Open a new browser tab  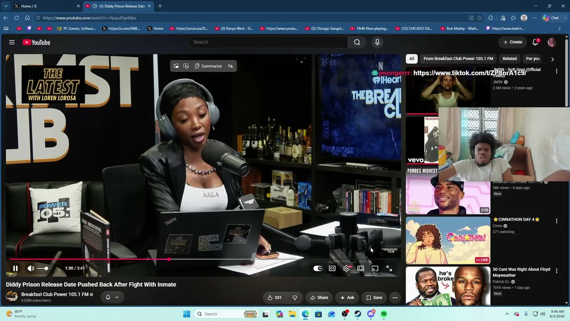(x=160, y=6)
